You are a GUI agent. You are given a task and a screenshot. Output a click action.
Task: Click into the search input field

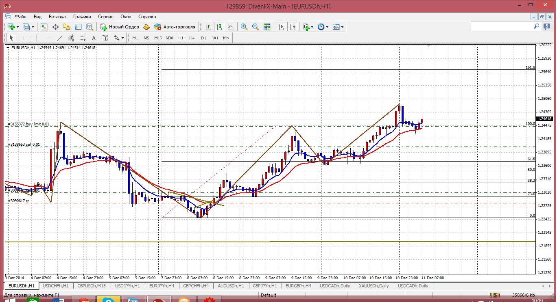(501, 26)
